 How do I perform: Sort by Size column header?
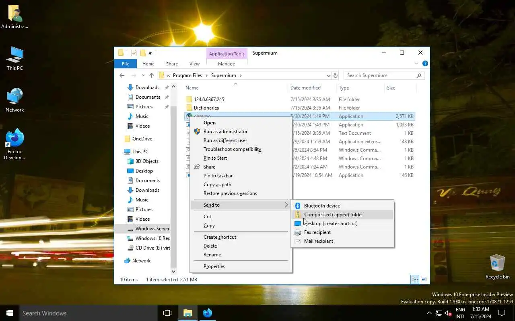(400, 88)
